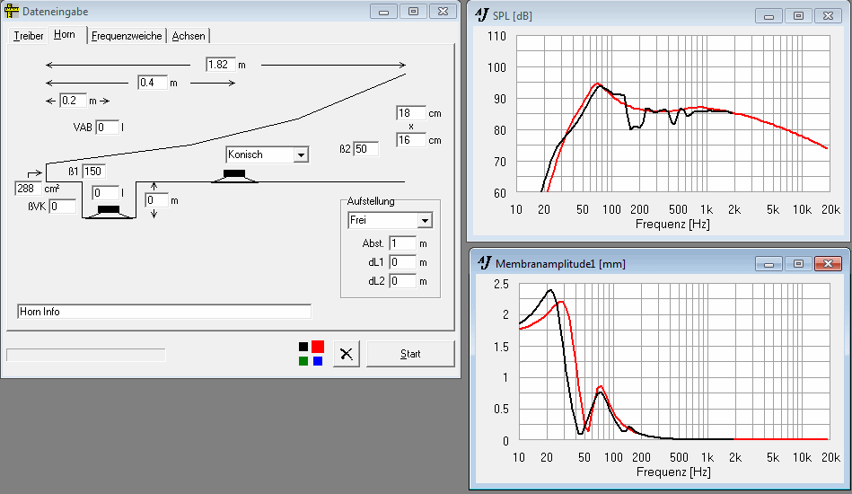The width and height of the screenshot is (852, 494).
Task: Select the red curve color swatch
Action: point(318,347)
